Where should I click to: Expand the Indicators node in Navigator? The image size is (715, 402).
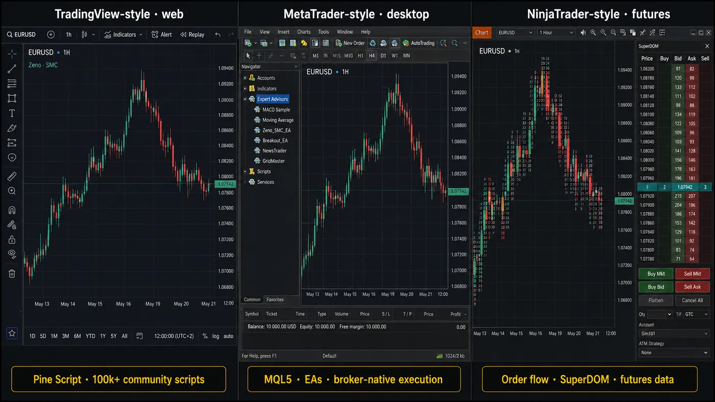(x=245, y=89)
